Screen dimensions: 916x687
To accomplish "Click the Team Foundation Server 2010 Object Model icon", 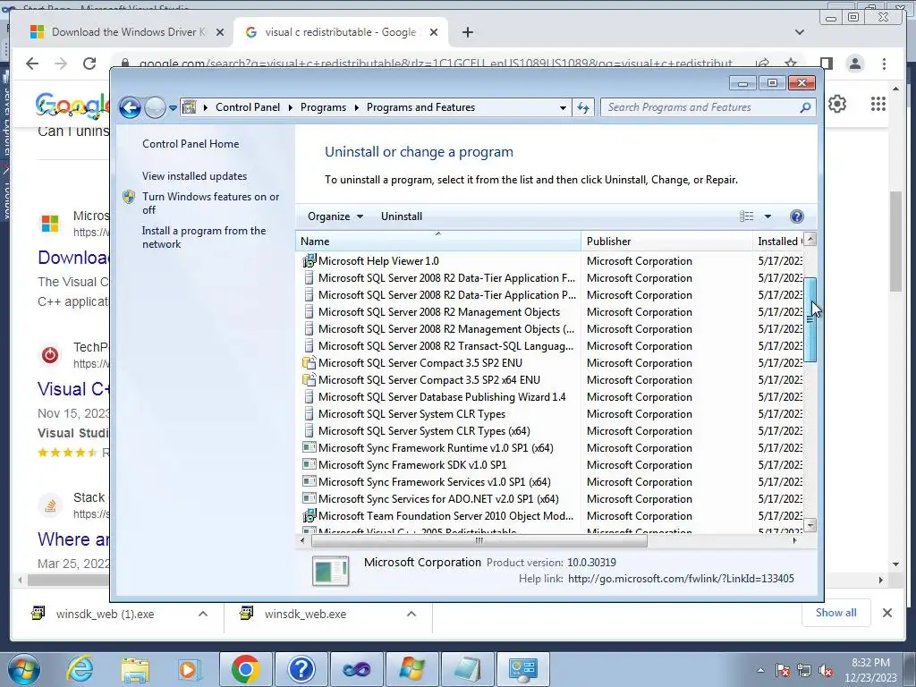I will [309, 516].
